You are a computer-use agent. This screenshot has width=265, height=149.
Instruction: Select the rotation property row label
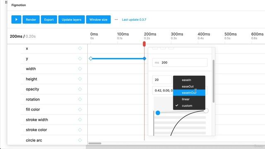33,99
